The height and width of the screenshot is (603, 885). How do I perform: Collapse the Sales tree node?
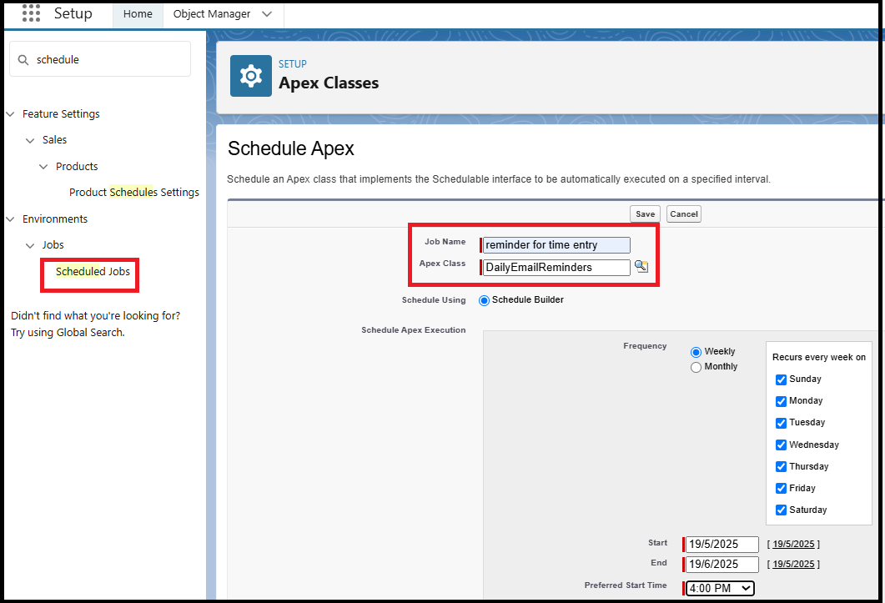(30, 140)
